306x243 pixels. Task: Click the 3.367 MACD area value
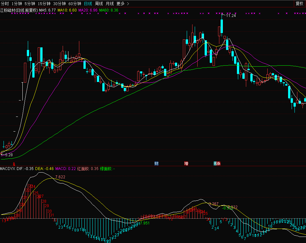coord(214,204)
